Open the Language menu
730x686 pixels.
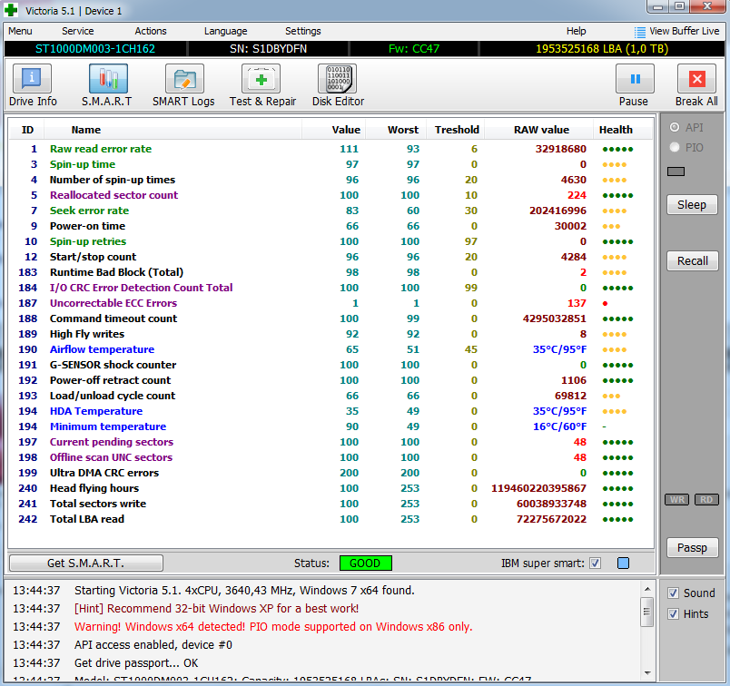225,31
